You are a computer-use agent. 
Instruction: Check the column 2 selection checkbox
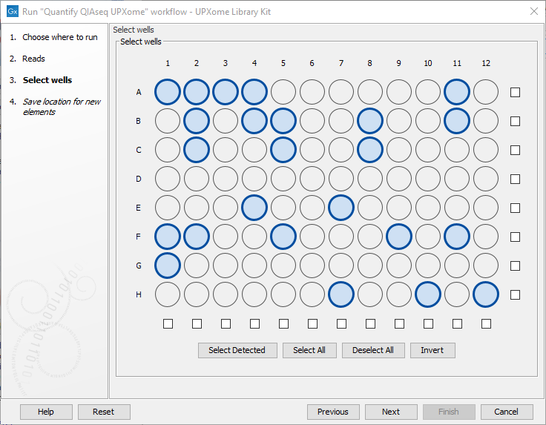197,323
